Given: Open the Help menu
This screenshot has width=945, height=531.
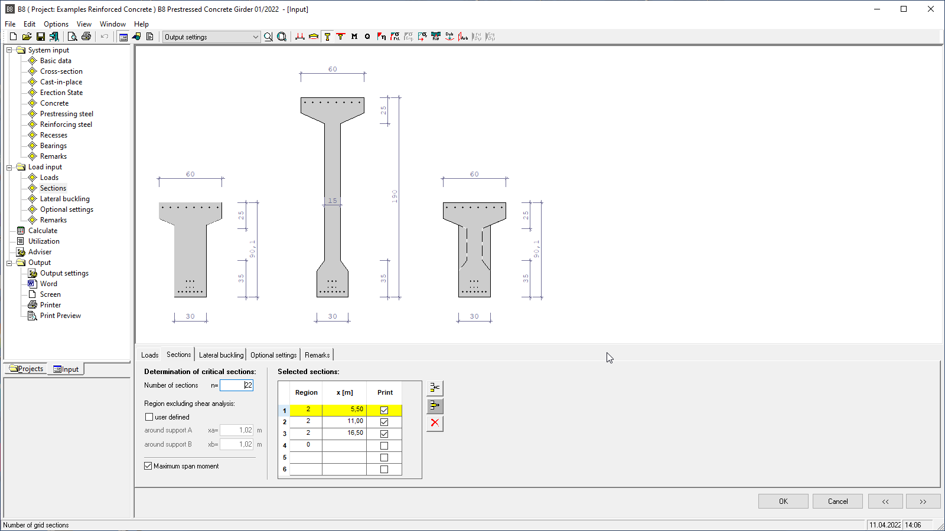Looking at the screenshot, I should tap(141, 24).
